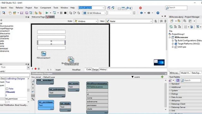This screenshot has width=202, height=114.
Task: Click the Save All toolbar icon
Action: [27, 13]
